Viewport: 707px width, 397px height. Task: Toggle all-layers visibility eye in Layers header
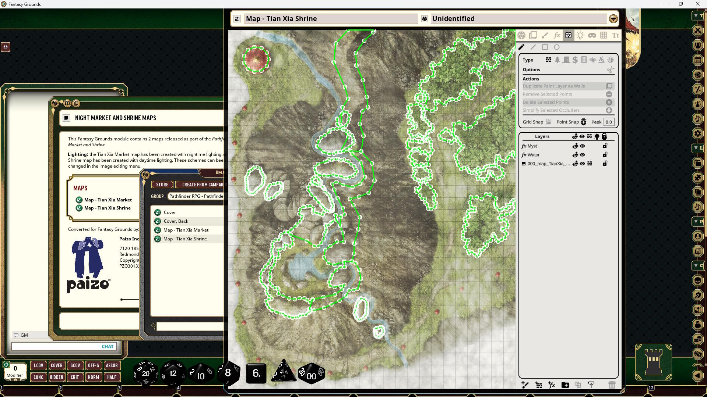pos(582,136)
